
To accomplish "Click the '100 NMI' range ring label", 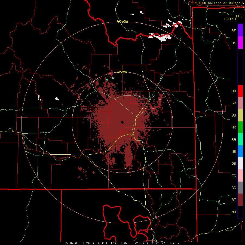I will 122,22.
